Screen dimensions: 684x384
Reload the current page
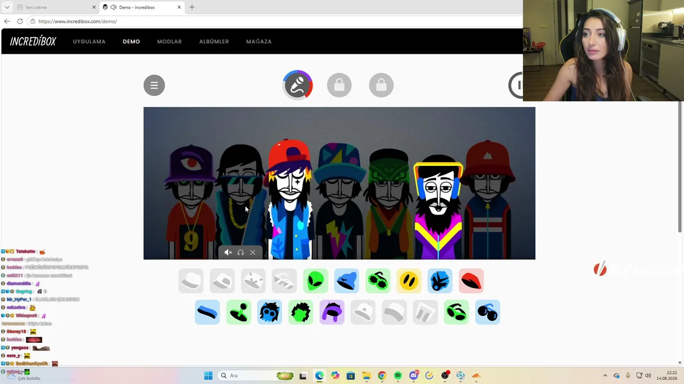[20, 21]
